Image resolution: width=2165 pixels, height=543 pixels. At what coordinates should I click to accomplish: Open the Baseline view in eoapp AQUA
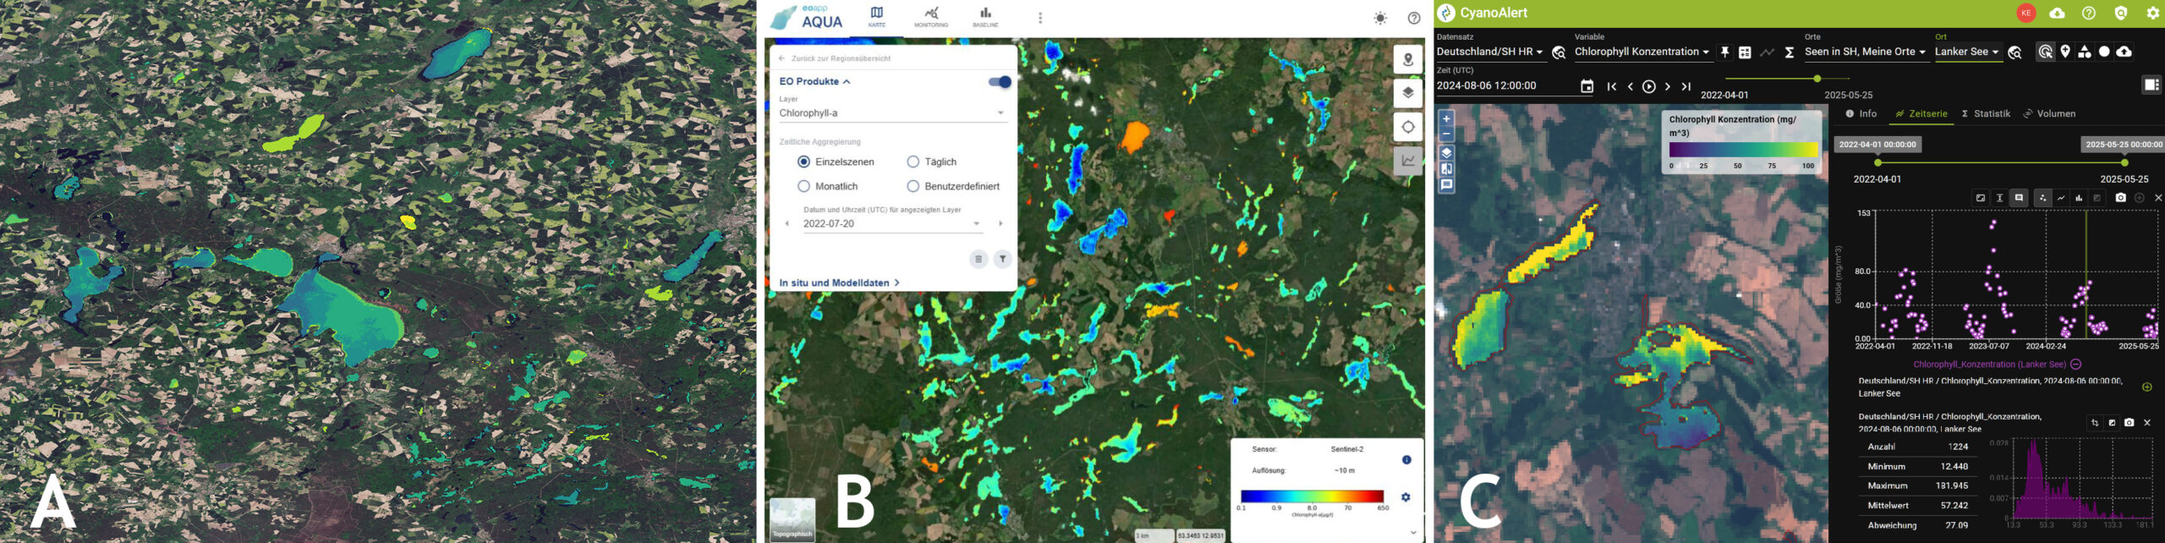coord(985,16)
